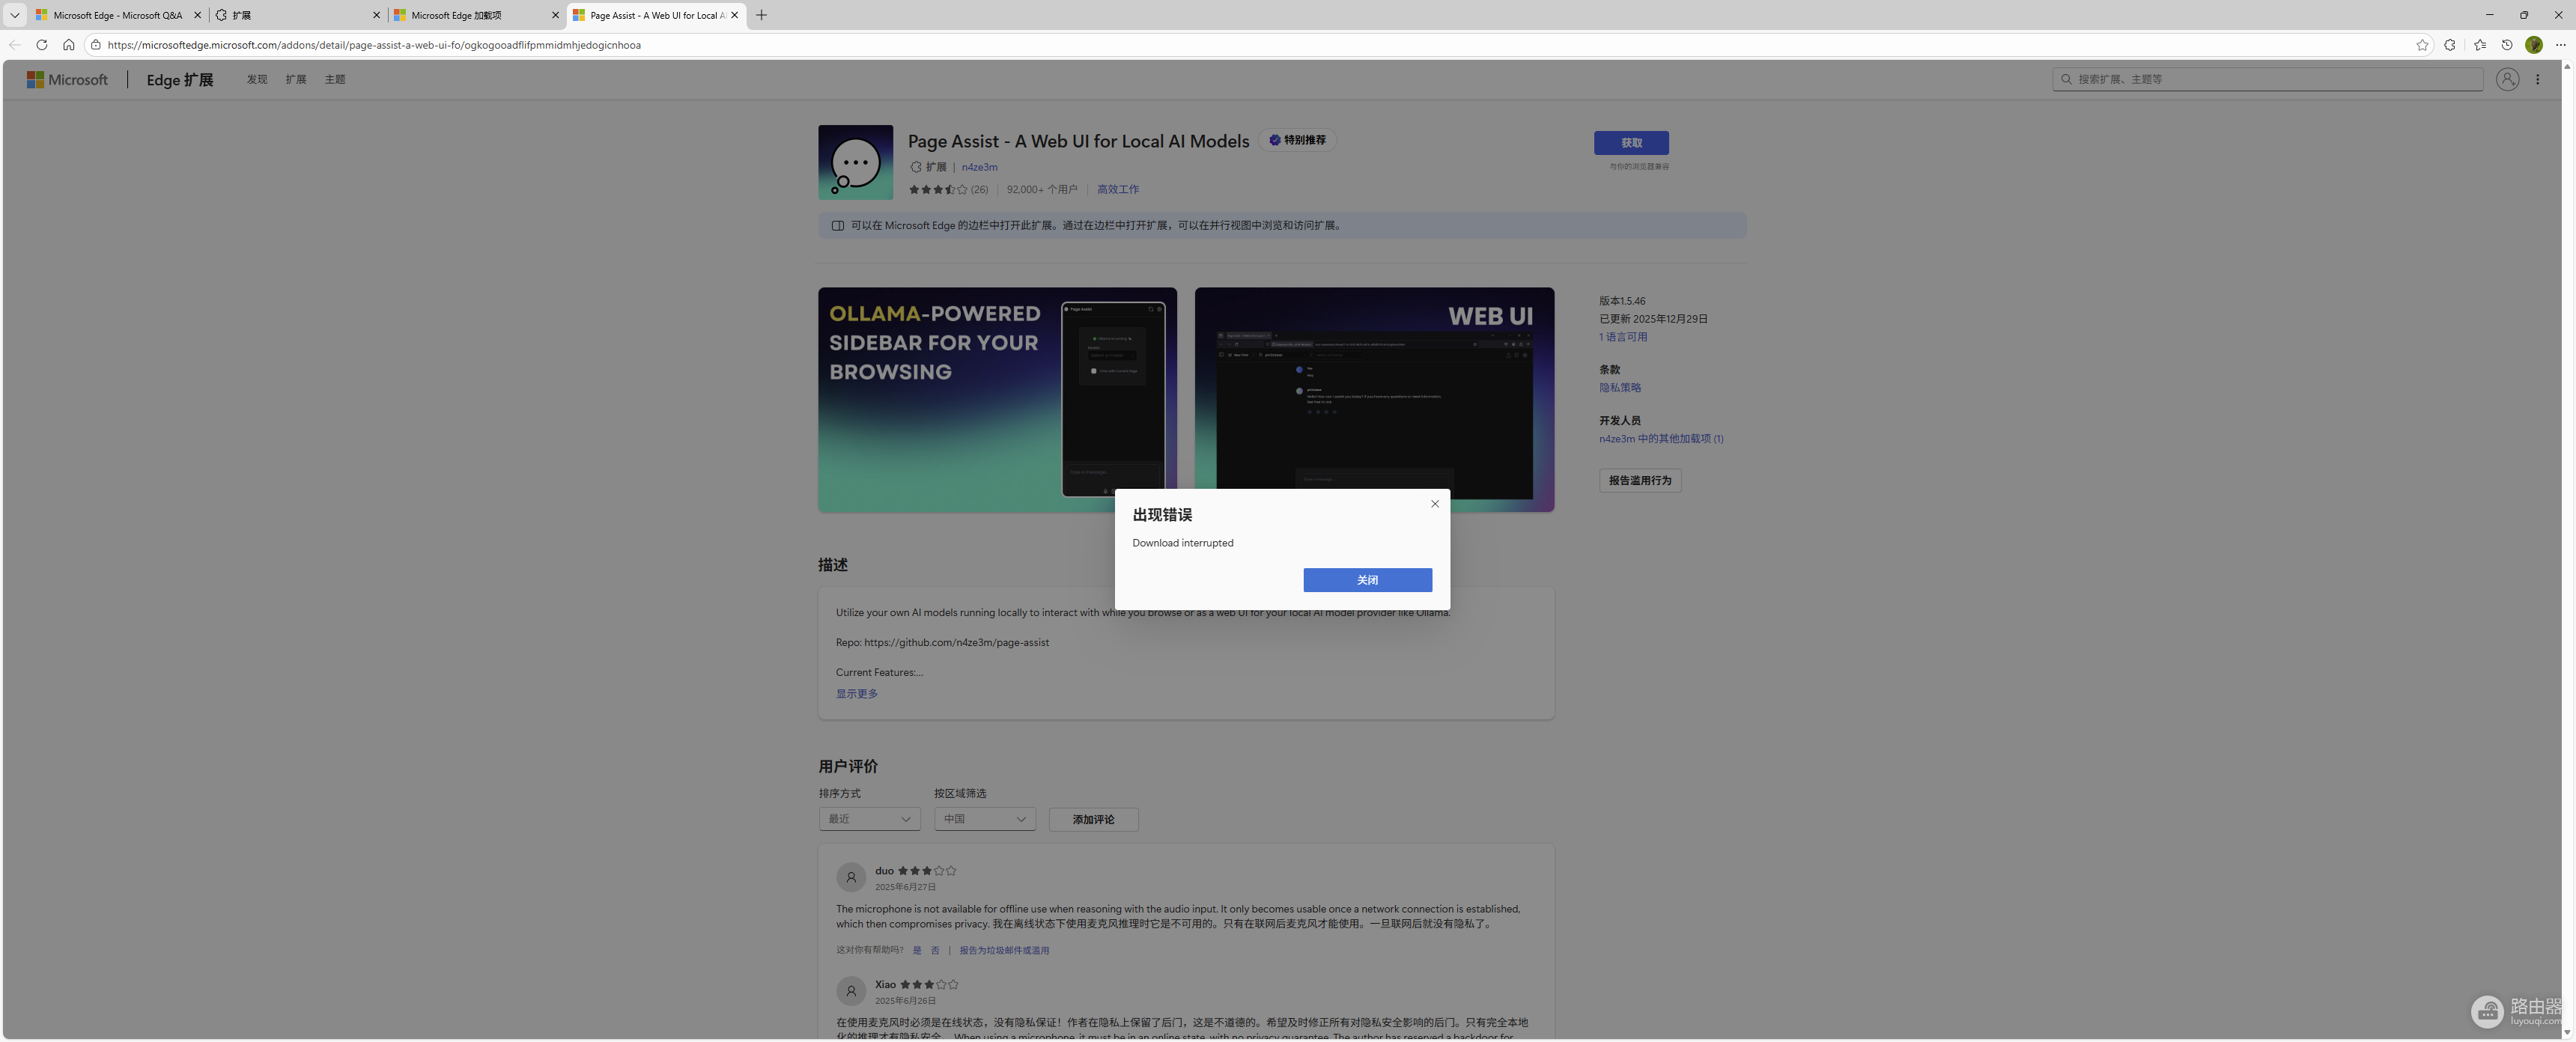Click the Xiao reviewer avatar icon
This screenshot has height=1042, width=2576.
point(851,991)
